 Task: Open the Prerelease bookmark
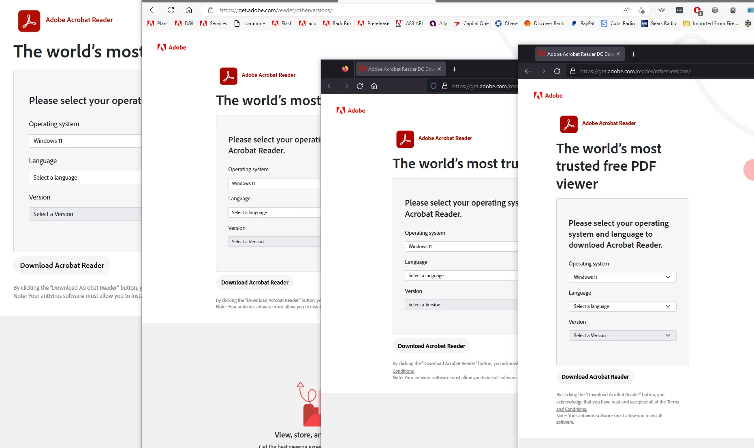374,23
